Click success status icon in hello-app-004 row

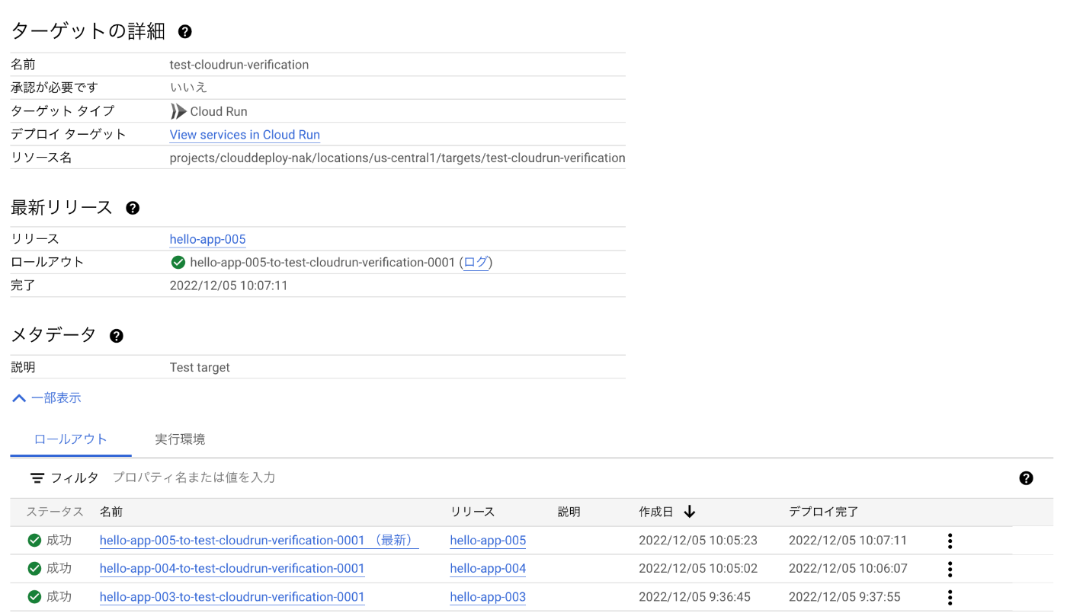coord(34,569)
